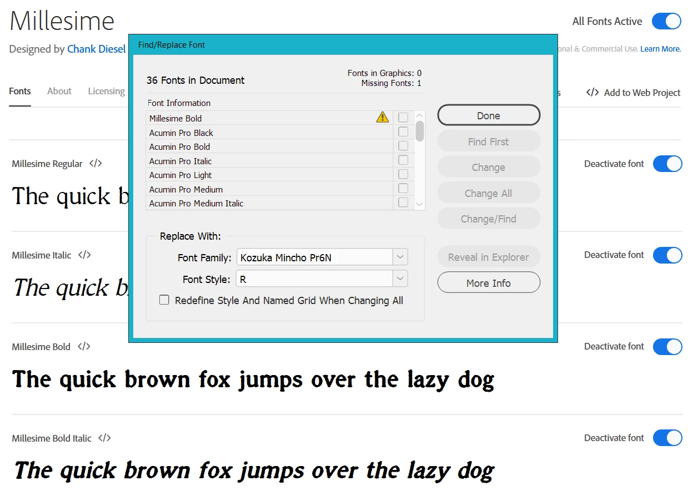Select Acumin Pro Medium Italic in font list
The width and height of the screenshot is (688, 501).
pyautogui.click(x=269, y=203)
